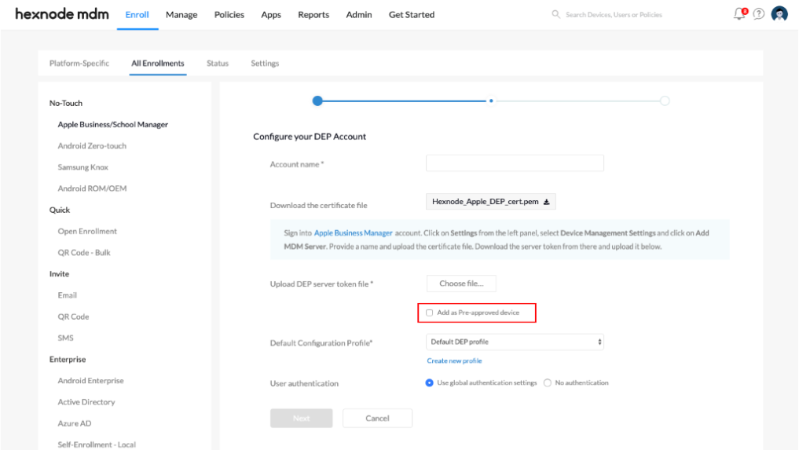Select the No authentication radio option

pyautogui.click(x=548, y=382)
